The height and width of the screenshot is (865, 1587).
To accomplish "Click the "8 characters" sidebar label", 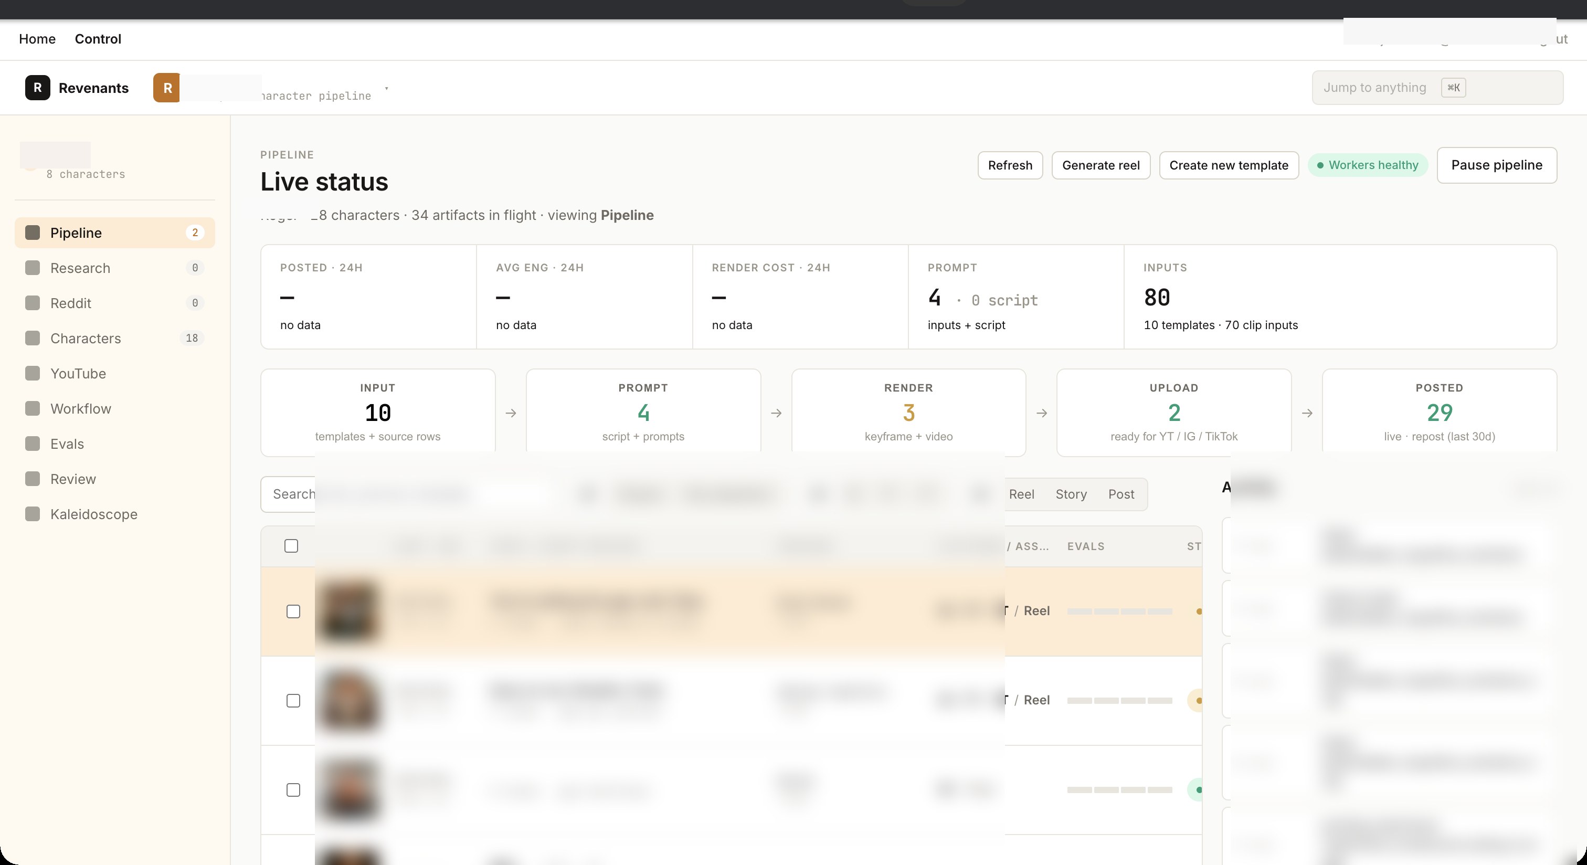I will click(86, 174).
